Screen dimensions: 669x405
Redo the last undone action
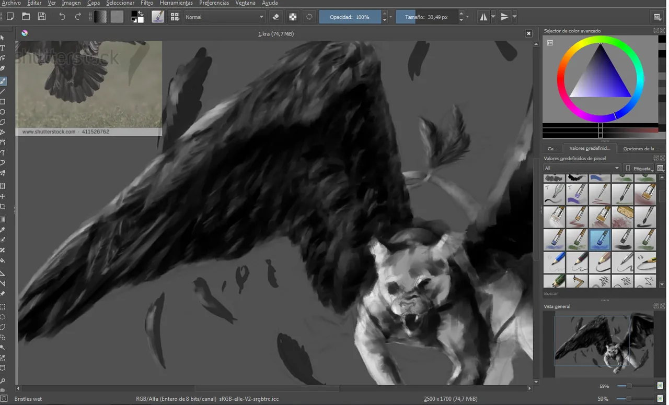point(78,17)
